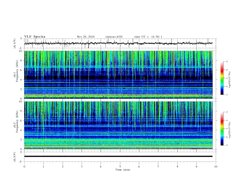Click the 'Time (min)' axis label
This screenshot has height=187, width=243.
point(123,170)
